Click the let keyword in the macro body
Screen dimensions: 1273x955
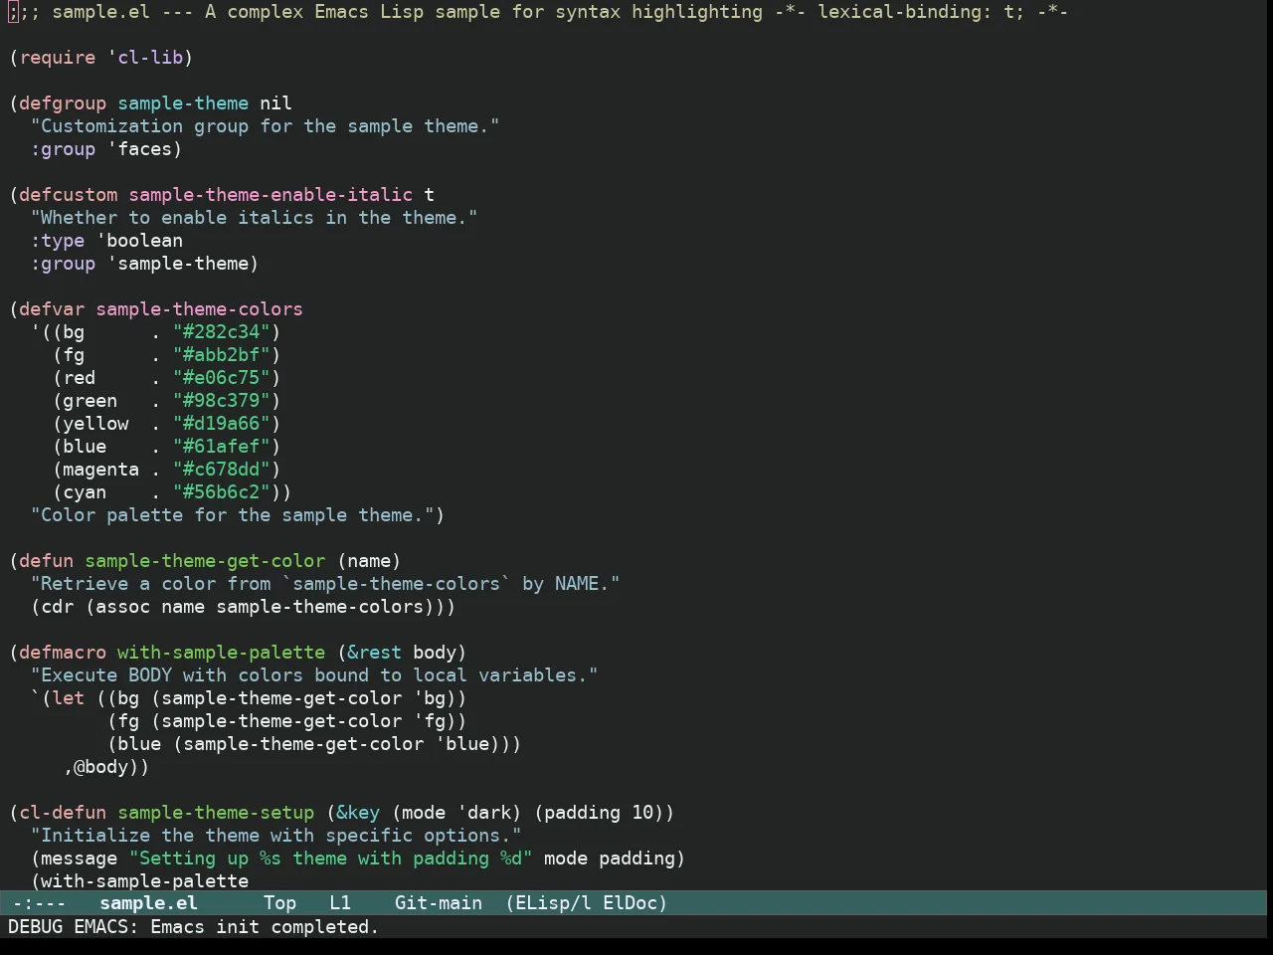click(69, 698)
